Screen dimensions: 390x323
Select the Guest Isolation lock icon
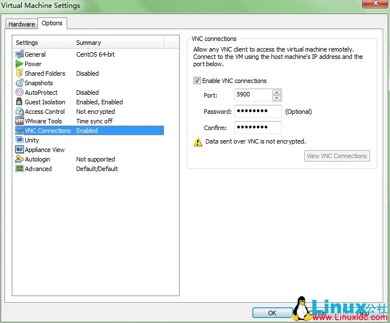(x=20, y=102)
